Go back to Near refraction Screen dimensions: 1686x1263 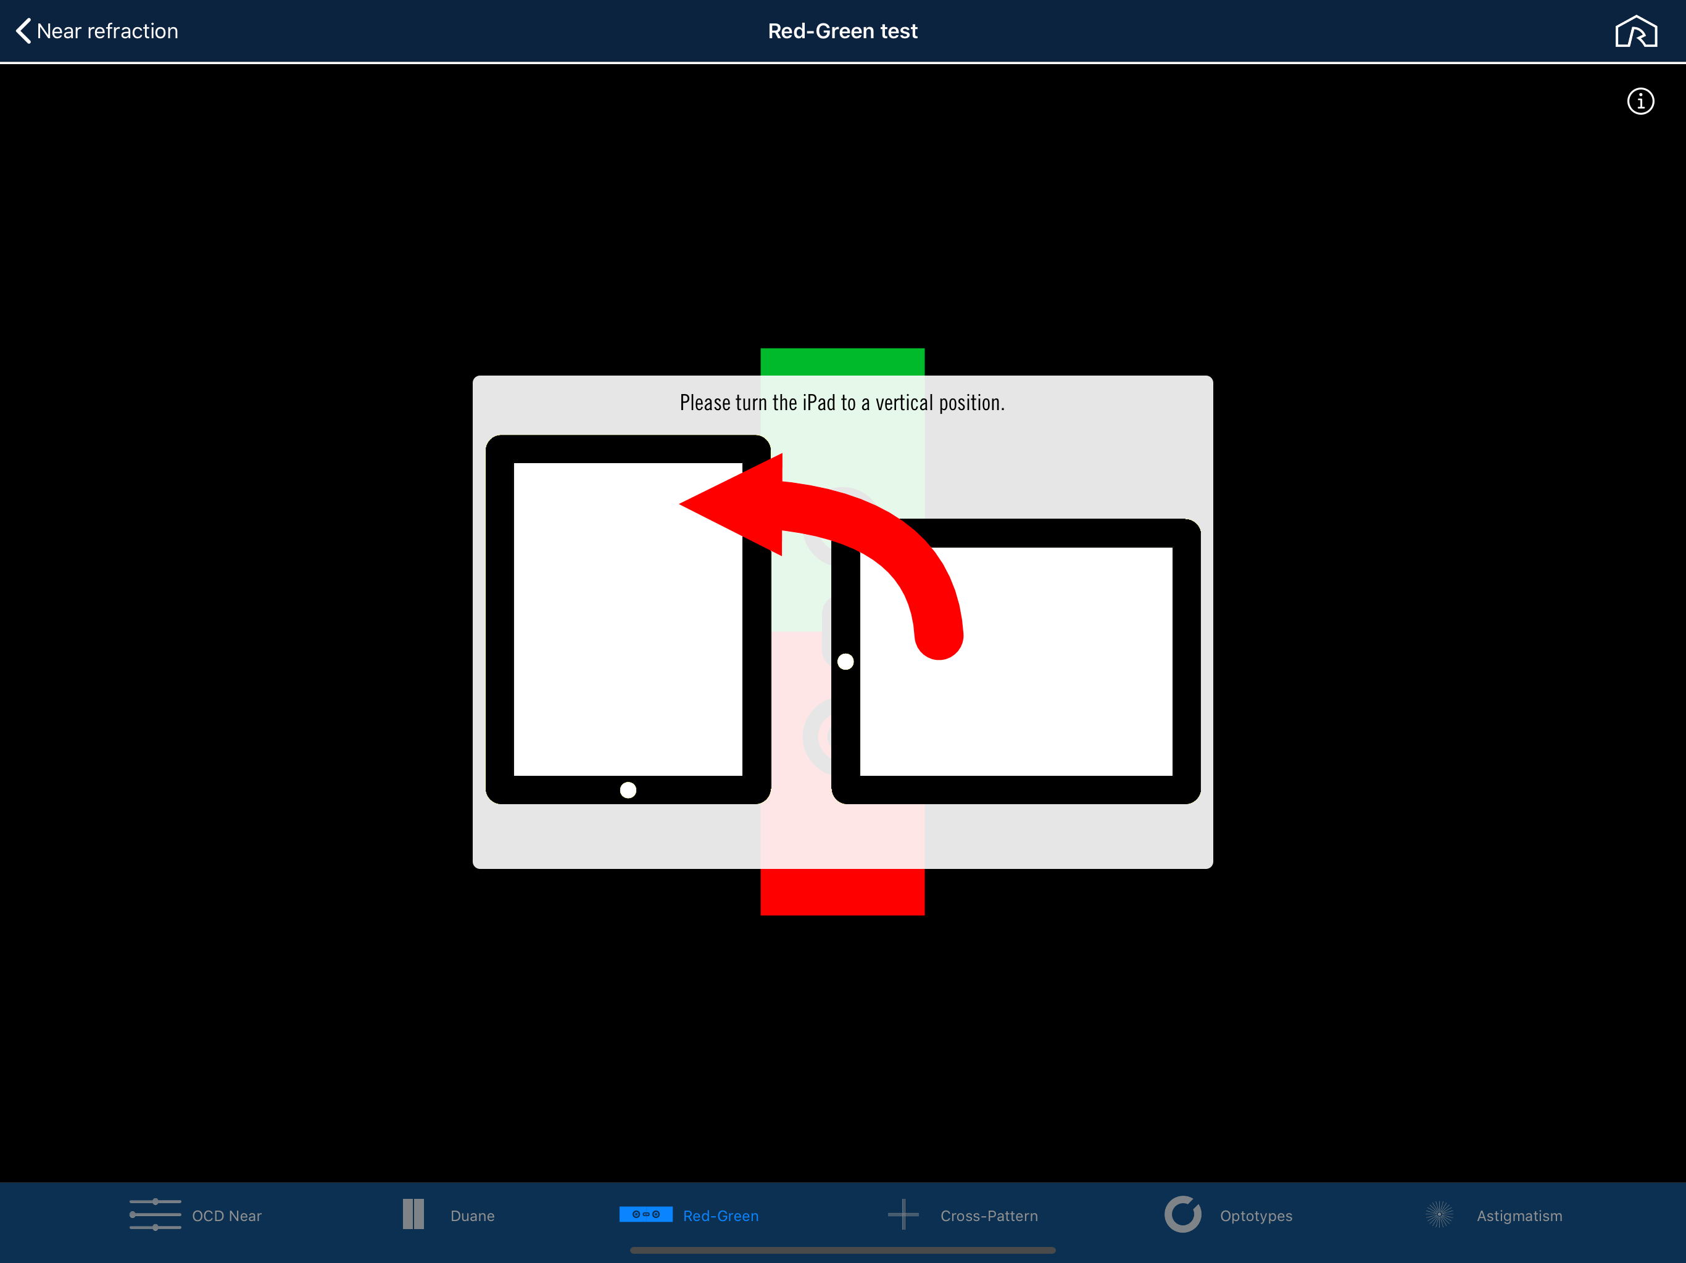point(107,31)
